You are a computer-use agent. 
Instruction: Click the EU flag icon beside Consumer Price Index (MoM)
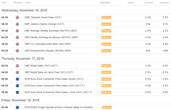pos(17,79)
